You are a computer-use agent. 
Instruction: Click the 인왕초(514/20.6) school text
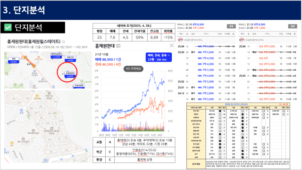(144, 150)
